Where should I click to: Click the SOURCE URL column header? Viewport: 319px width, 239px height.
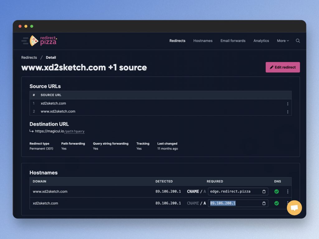(x=51, y=95)
